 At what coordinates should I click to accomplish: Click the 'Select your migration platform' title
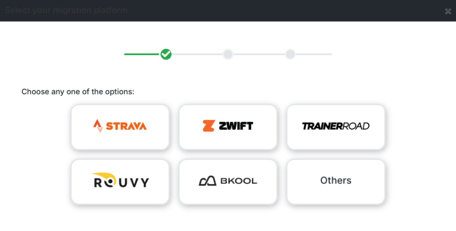(66, 10)
